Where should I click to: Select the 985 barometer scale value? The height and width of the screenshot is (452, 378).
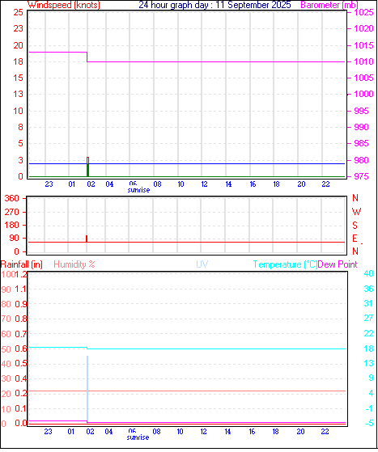pos(361,143)
